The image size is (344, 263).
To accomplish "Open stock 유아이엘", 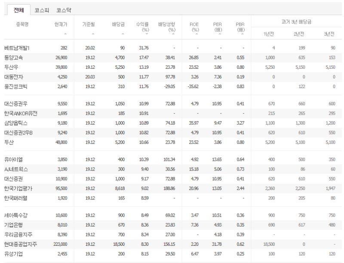I will (x=13, y=159).
